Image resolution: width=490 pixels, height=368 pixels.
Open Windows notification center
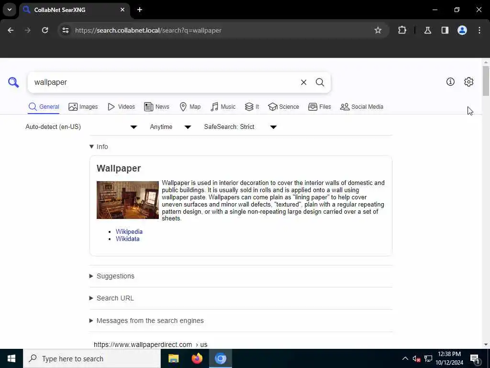click(475, 358)
